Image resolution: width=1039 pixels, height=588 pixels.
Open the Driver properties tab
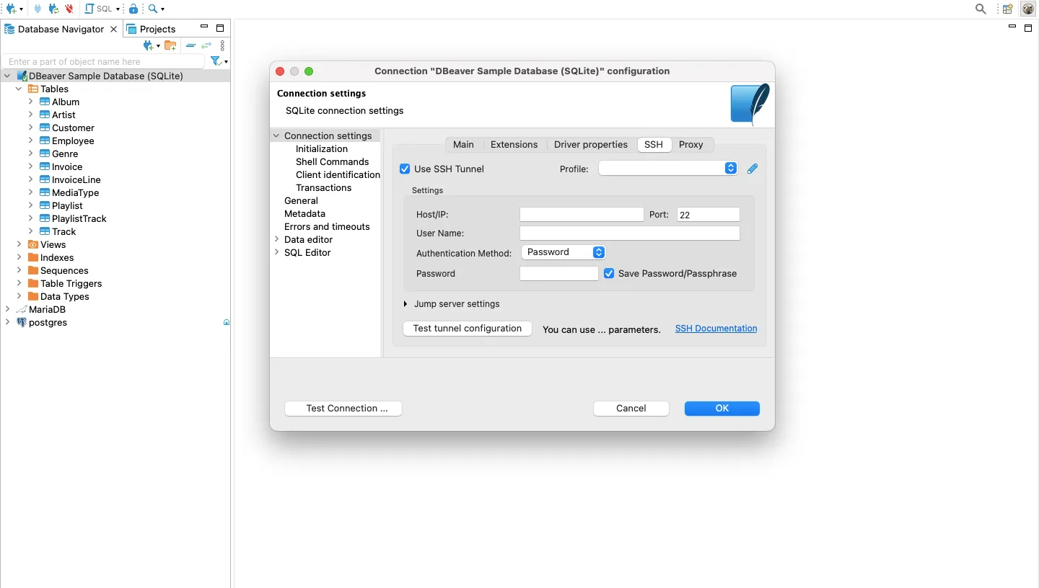point(591,145)
